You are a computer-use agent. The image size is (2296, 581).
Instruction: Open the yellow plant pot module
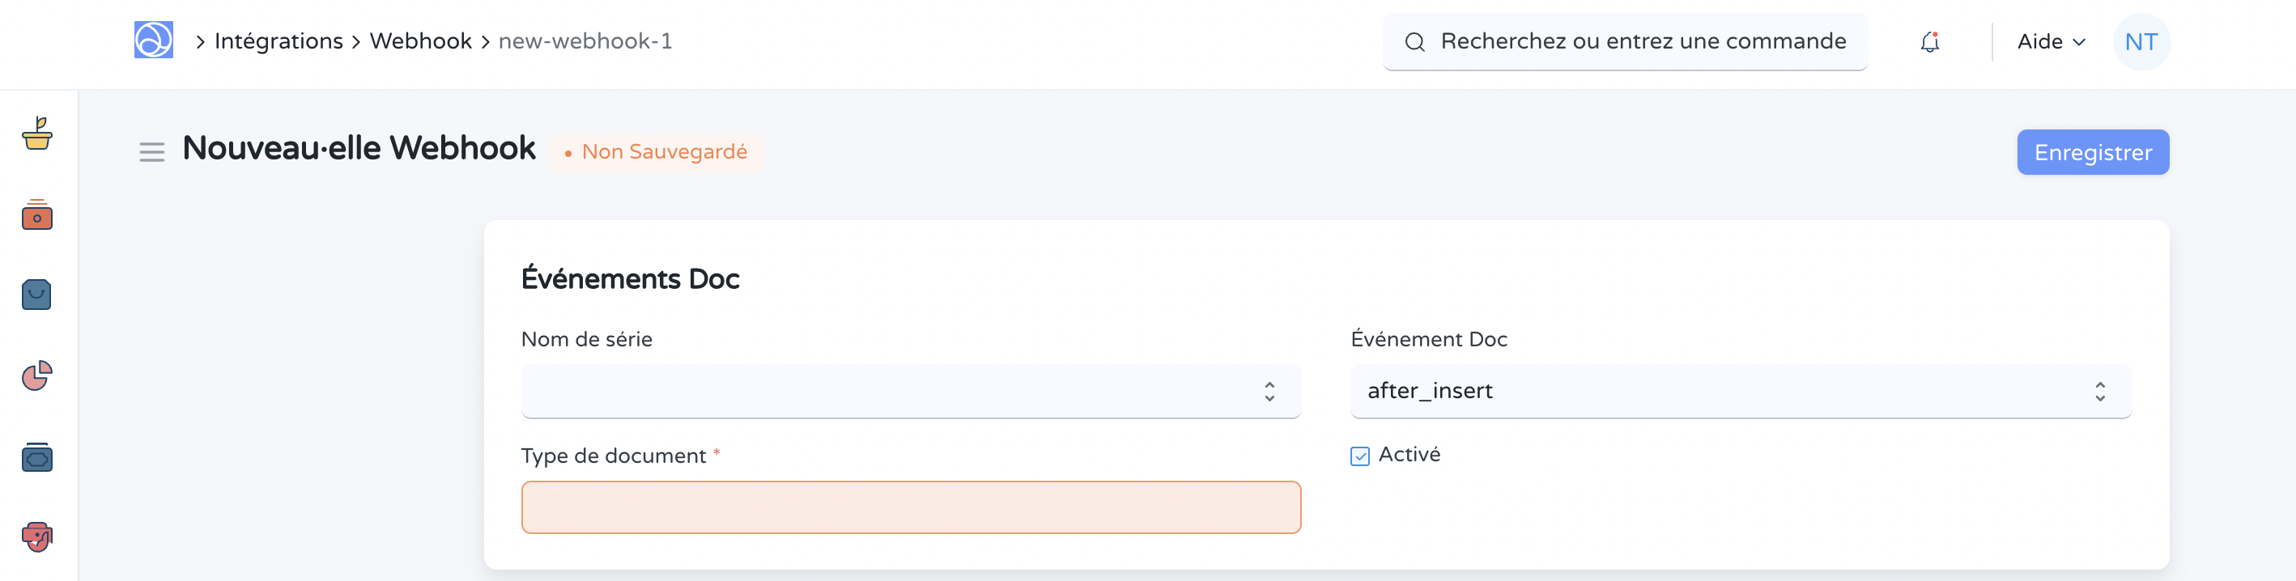[x=36, y=134]
